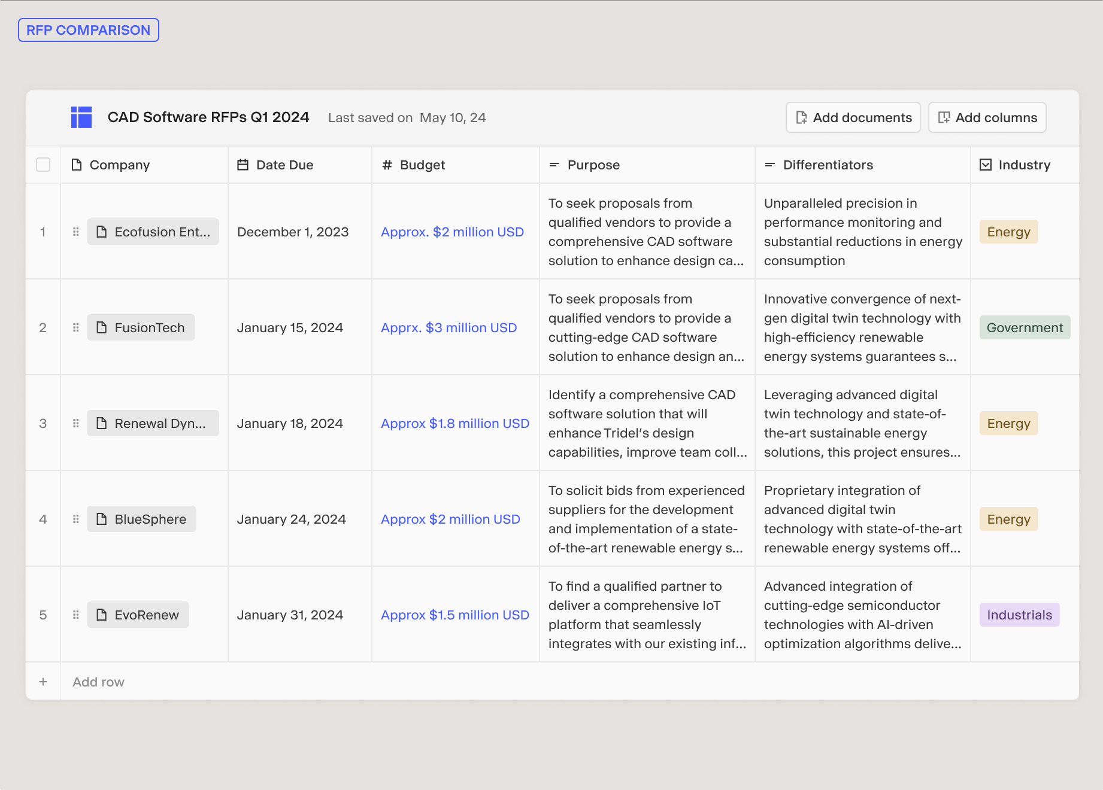Select row number 1

point(43,232)
